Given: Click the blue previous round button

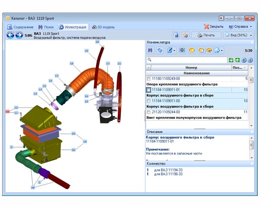Looking at the screenshot, I should [244, 60].
